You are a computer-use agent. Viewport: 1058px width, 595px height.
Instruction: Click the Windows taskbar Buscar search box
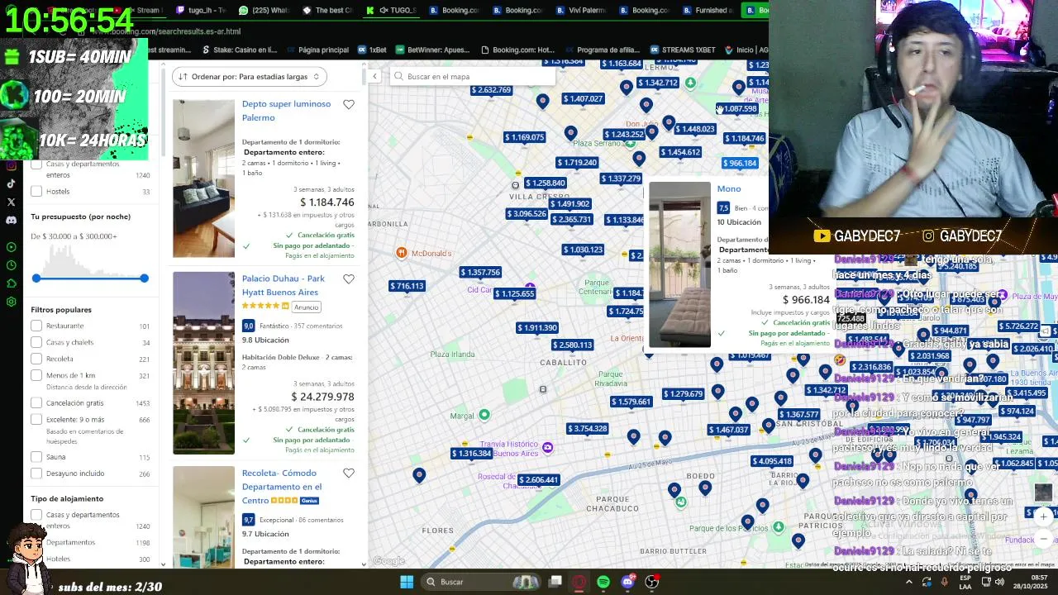[x=483, y=582]
